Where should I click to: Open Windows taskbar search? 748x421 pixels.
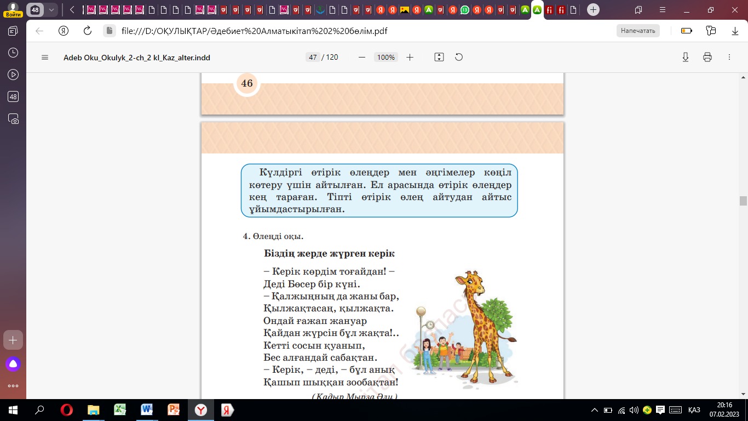tap(39, 410)
